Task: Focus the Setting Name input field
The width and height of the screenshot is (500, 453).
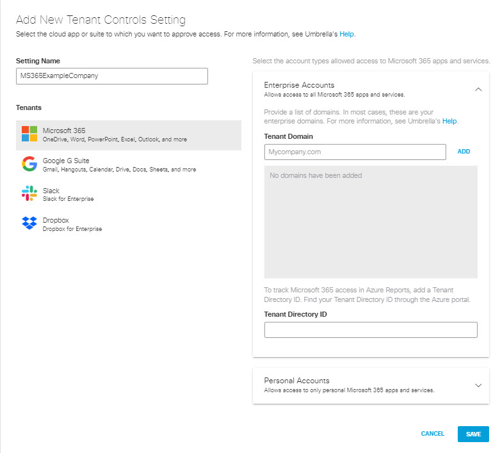Action: 112,76
